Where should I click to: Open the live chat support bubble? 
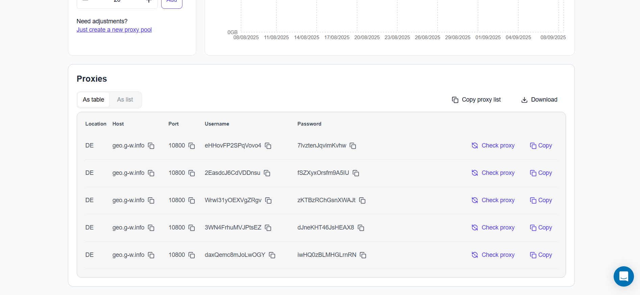pos(623,276)
